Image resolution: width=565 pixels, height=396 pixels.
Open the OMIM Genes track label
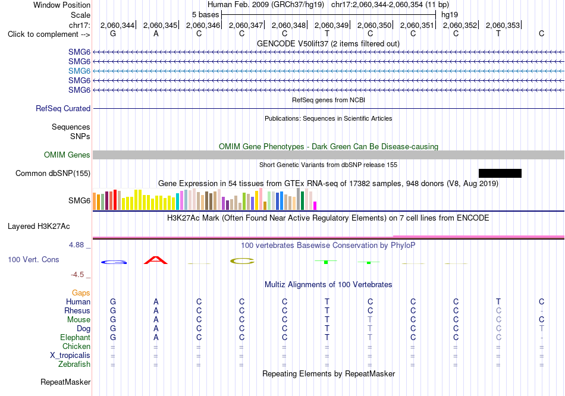(x=67, y=155)
